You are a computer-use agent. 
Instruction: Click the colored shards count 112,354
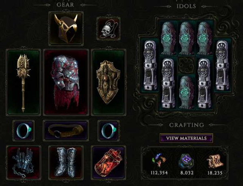click(x=159, y=173)
